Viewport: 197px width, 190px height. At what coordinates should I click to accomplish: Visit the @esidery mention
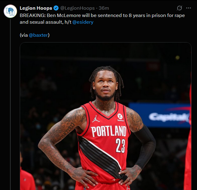[83, 22]
